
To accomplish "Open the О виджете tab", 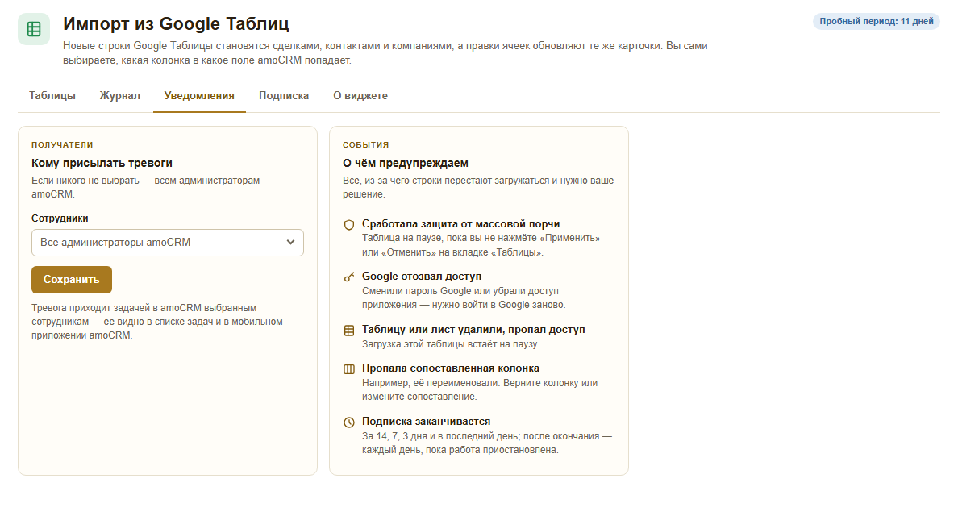I will (360, 96).
